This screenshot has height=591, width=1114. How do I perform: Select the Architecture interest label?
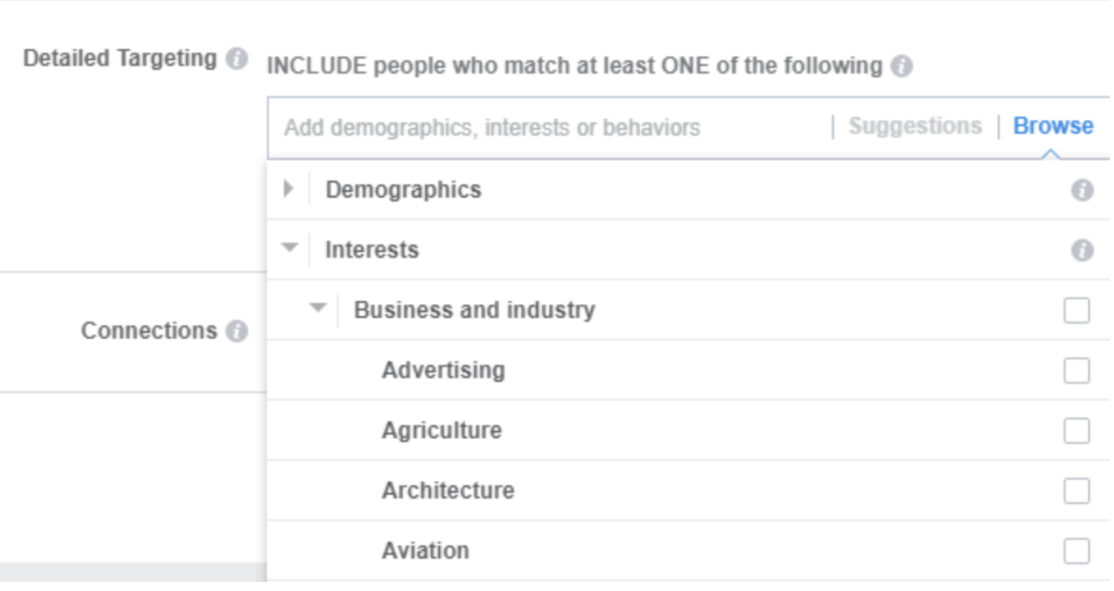coord(447,491)
